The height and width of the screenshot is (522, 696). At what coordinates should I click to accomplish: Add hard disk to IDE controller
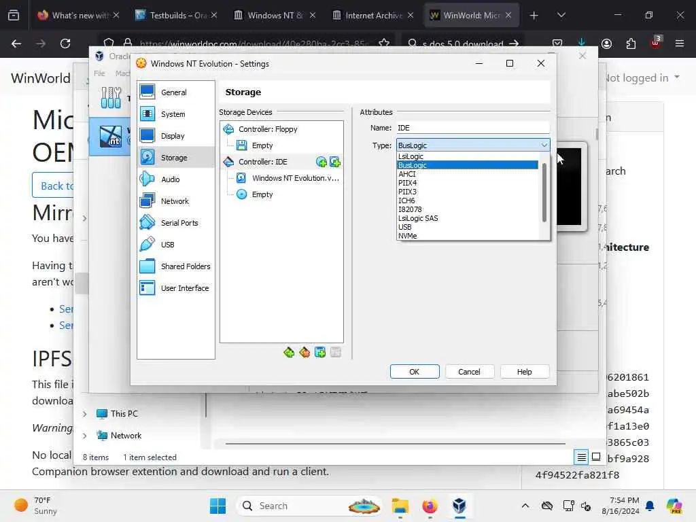335,162
